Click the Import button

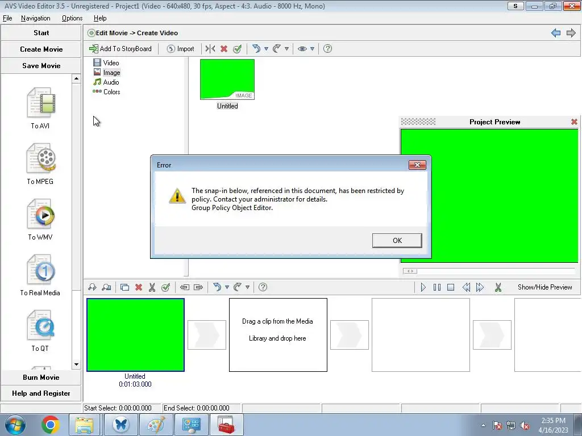click(180, 49)
